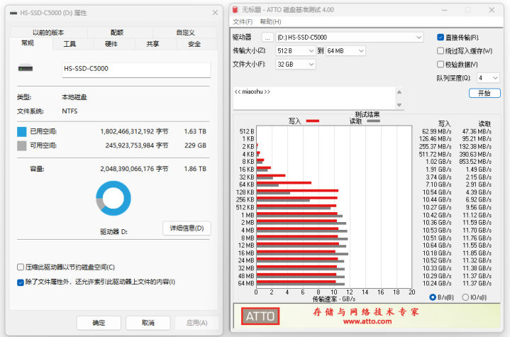Switch to the 硬件 tab
This screenshot has height=337, width=510.
[111, 44]
